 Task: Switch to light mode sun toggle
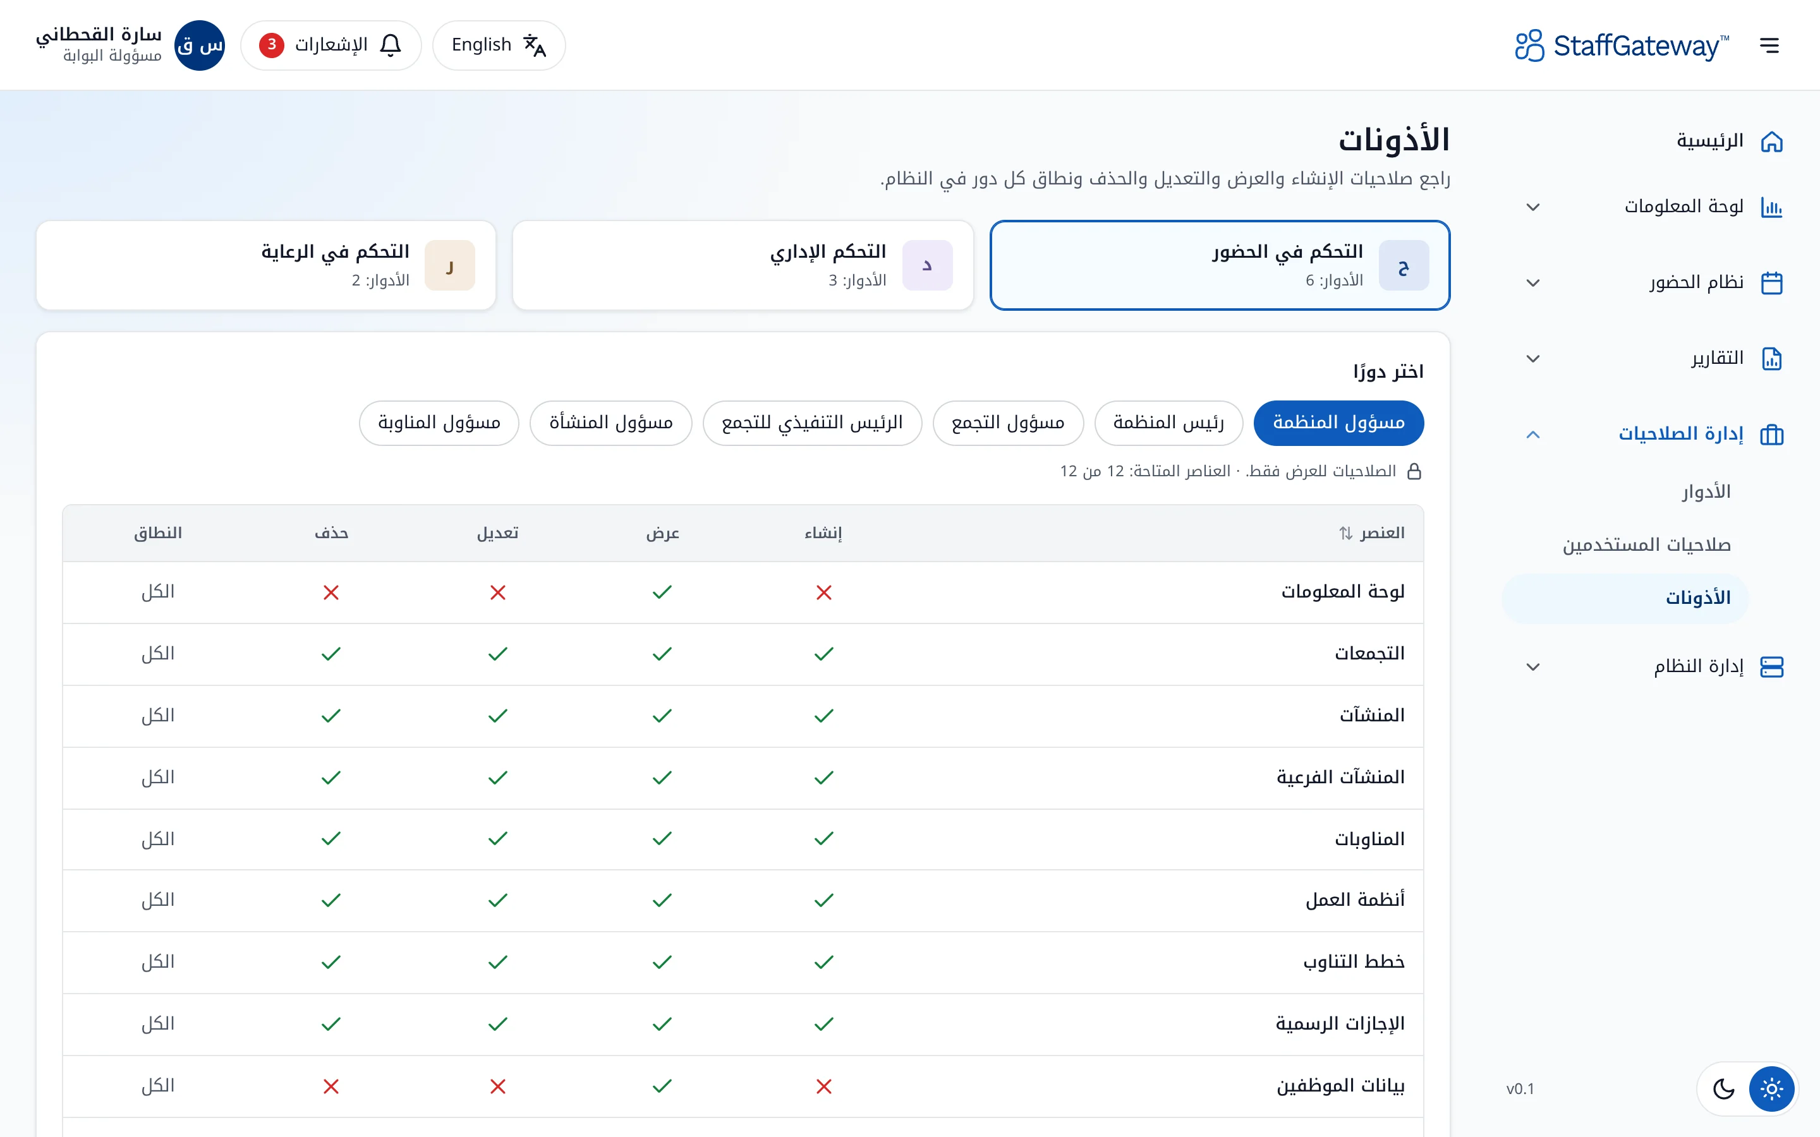[1771, 1088]
